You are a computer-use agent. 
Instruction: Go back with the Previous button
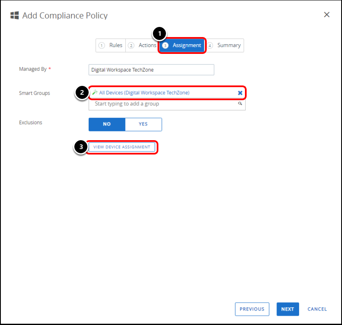[x=252, y=309]
